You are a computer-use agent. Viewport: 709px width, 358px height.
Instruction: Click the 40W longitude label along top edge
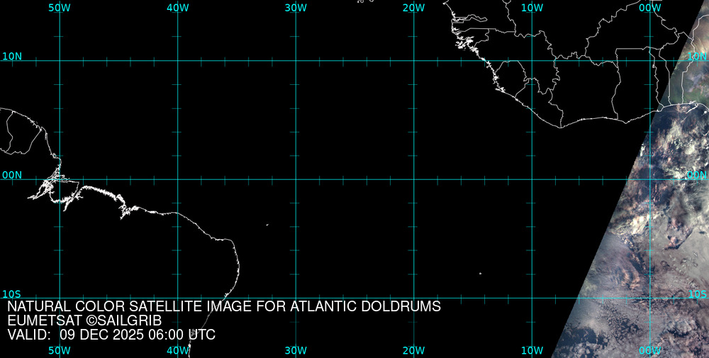[x=177, y=7]
